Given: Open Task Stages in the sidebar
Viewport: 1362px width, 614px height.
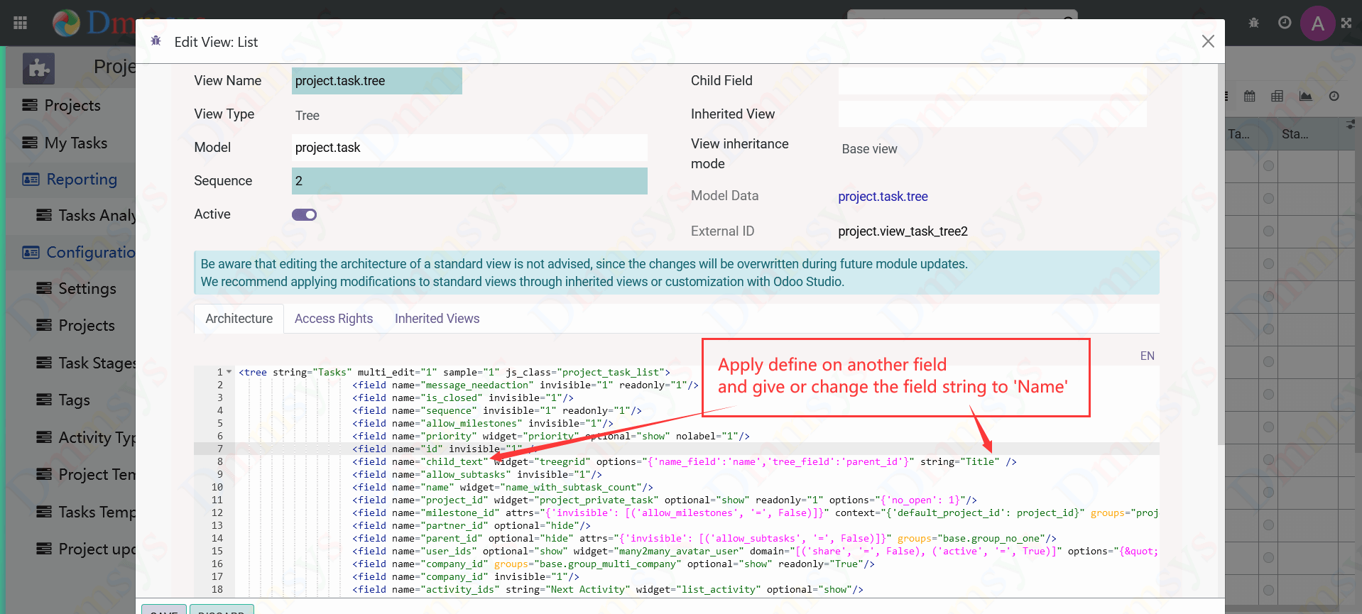Looking at the screenshot, I should tap(97, 363).
